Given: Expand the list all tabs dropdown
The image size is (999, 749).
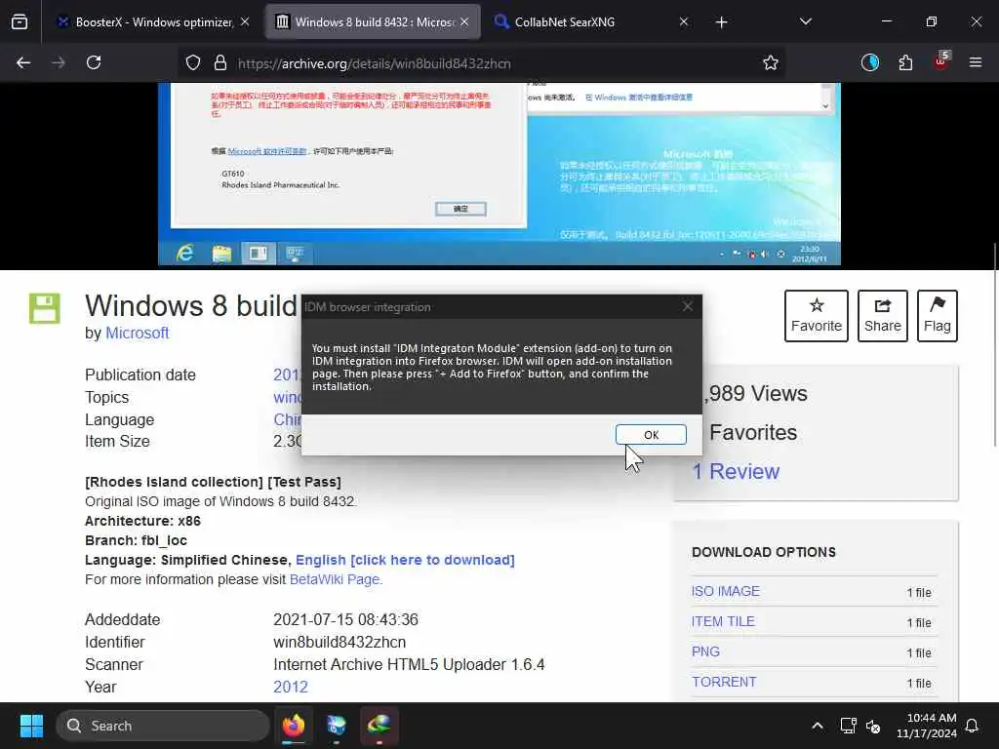Looking at the screenshot, I should point(805,21).
